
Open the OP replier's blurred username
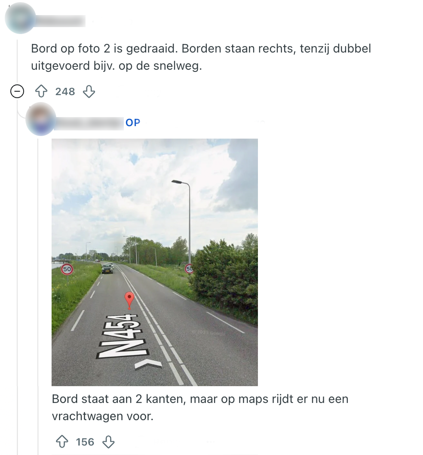[89, 123]
